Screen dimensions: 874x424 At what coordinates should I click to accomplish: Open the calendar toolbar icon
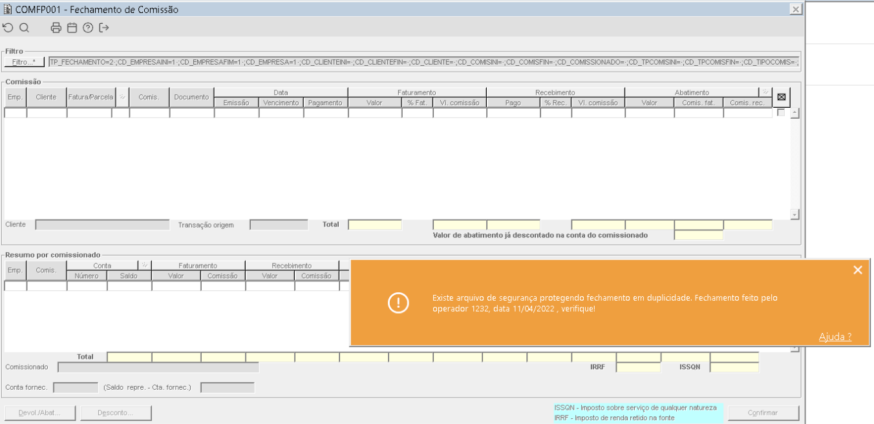coord(72,28)
